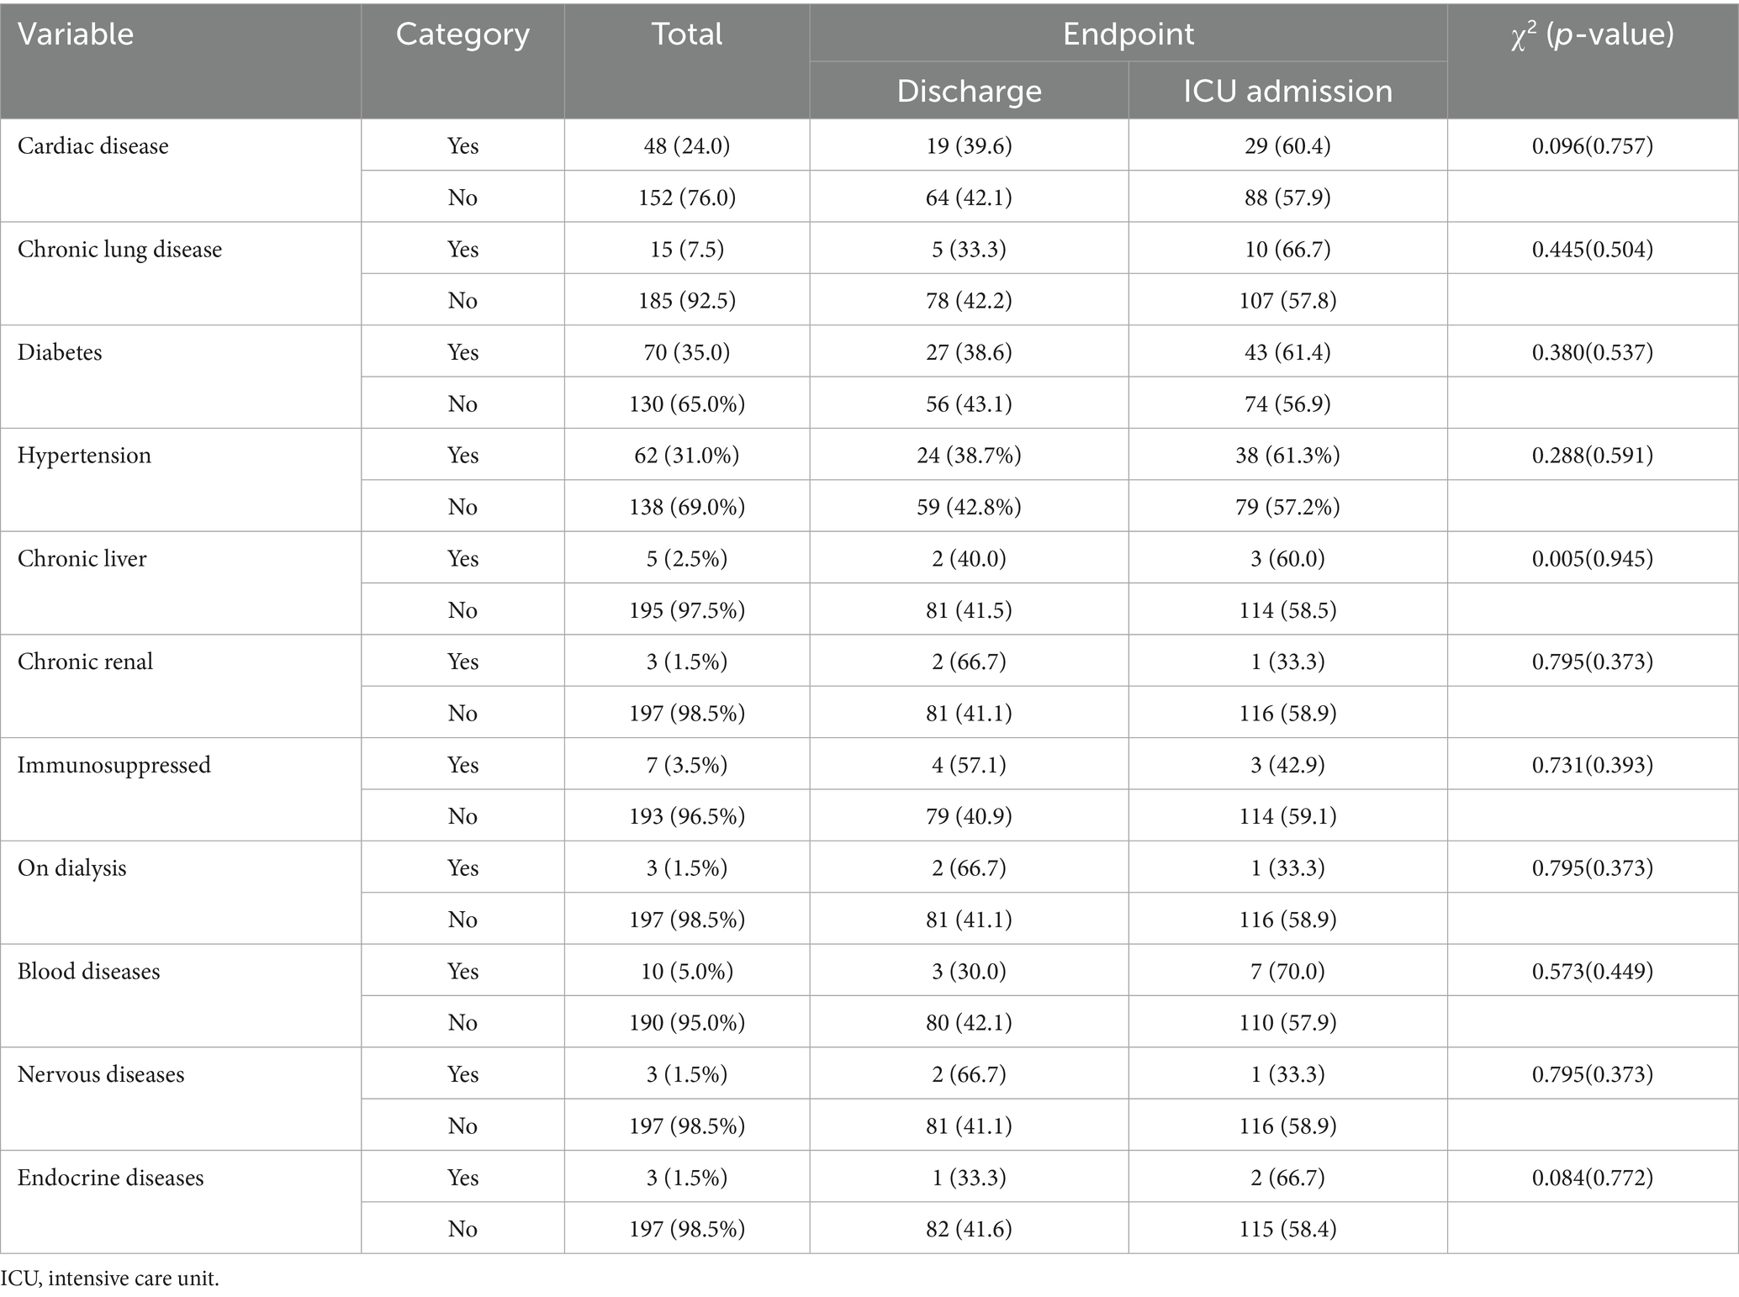Screen dimensions: 1739x1297
Task: Click the ICU, intensive care unit footnote
Action: coord(110,1279)
